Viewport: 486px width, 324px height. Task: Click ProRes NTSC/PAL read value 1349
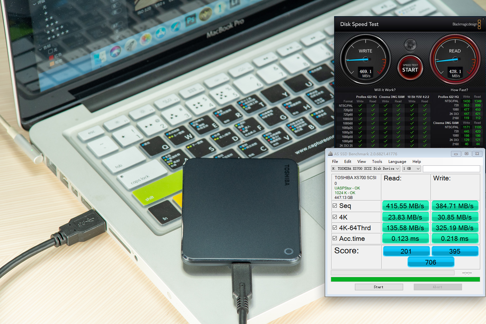(478, 101)
